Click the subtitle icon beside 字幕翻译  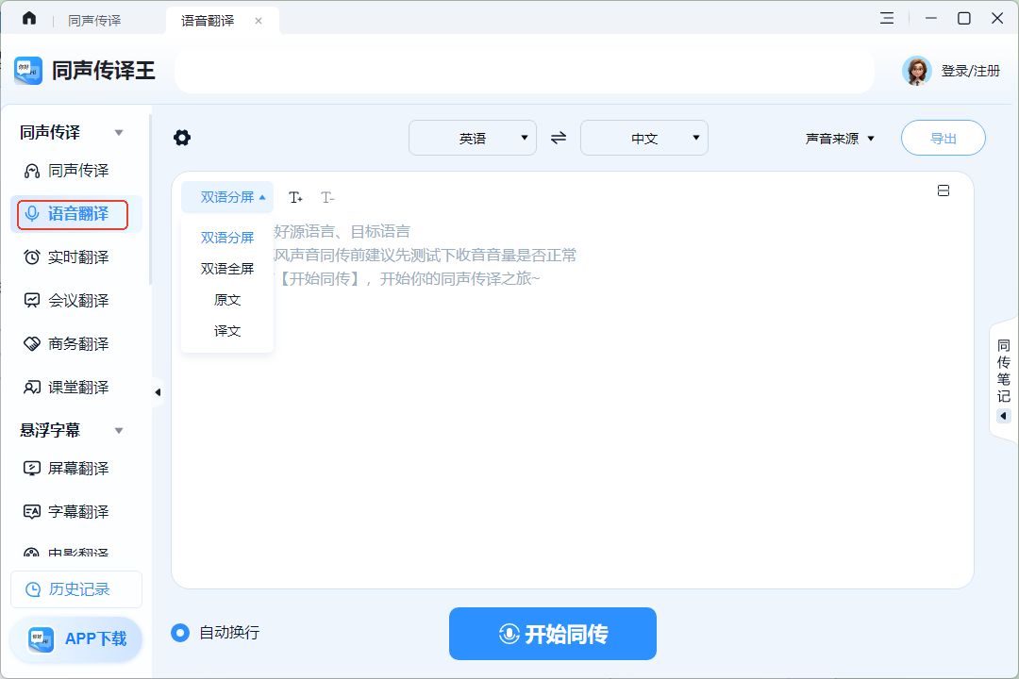tap(32, 512)
